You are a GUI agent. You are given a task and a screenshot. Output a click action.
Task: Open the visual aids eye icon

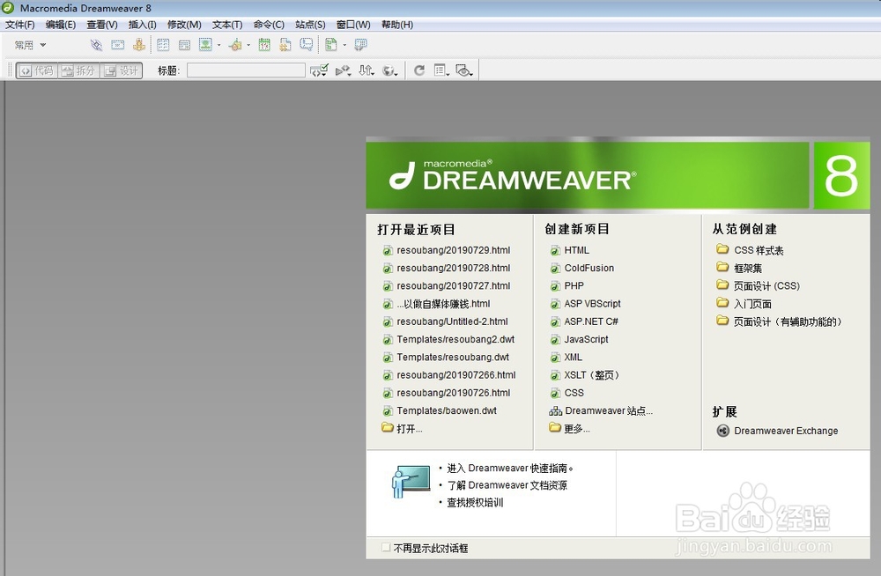pyautogui.click(x=464, y=70)
